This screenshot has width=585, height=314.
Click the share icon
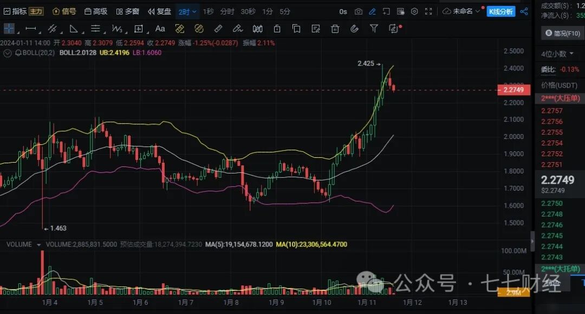pos(524,11)
